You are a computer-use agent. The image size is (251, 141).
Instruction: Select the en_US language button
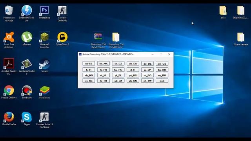point(162,63)
